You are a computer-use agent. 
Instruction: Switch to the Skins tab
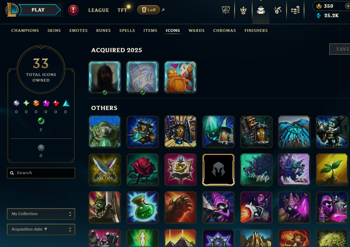tap(54, 30)
